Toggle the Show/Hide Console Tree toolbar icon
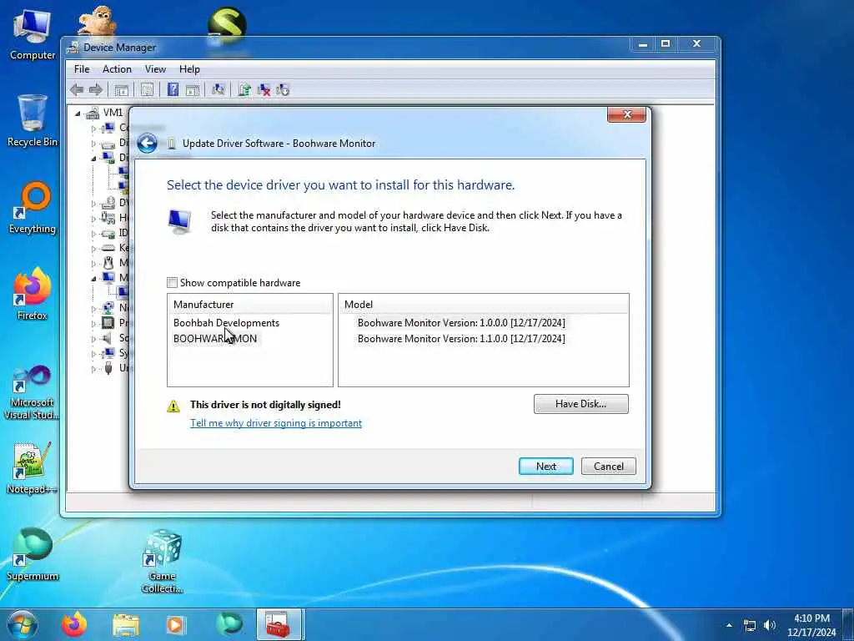Screen dimensions: 854x641 point(122,90)
